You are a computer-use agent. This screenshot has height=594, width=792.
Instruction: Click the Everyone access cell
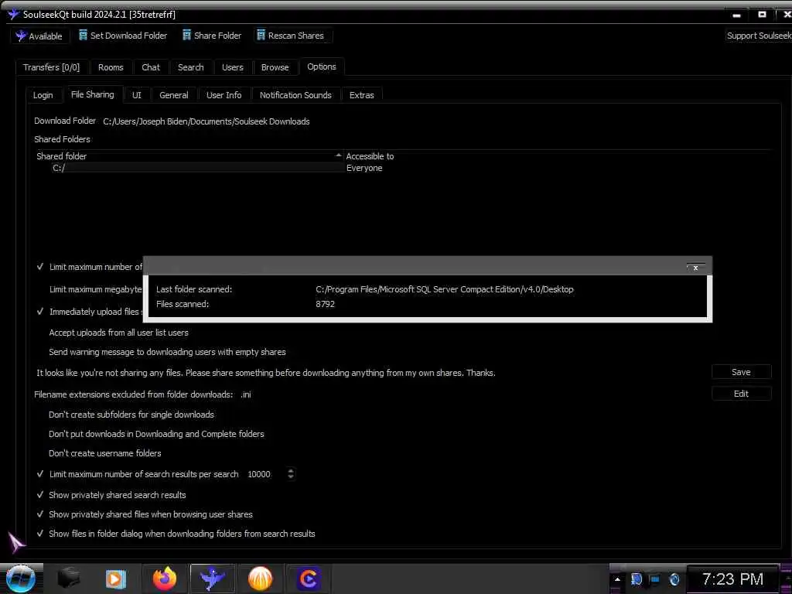pyautogui.click(x=364, y=168)
